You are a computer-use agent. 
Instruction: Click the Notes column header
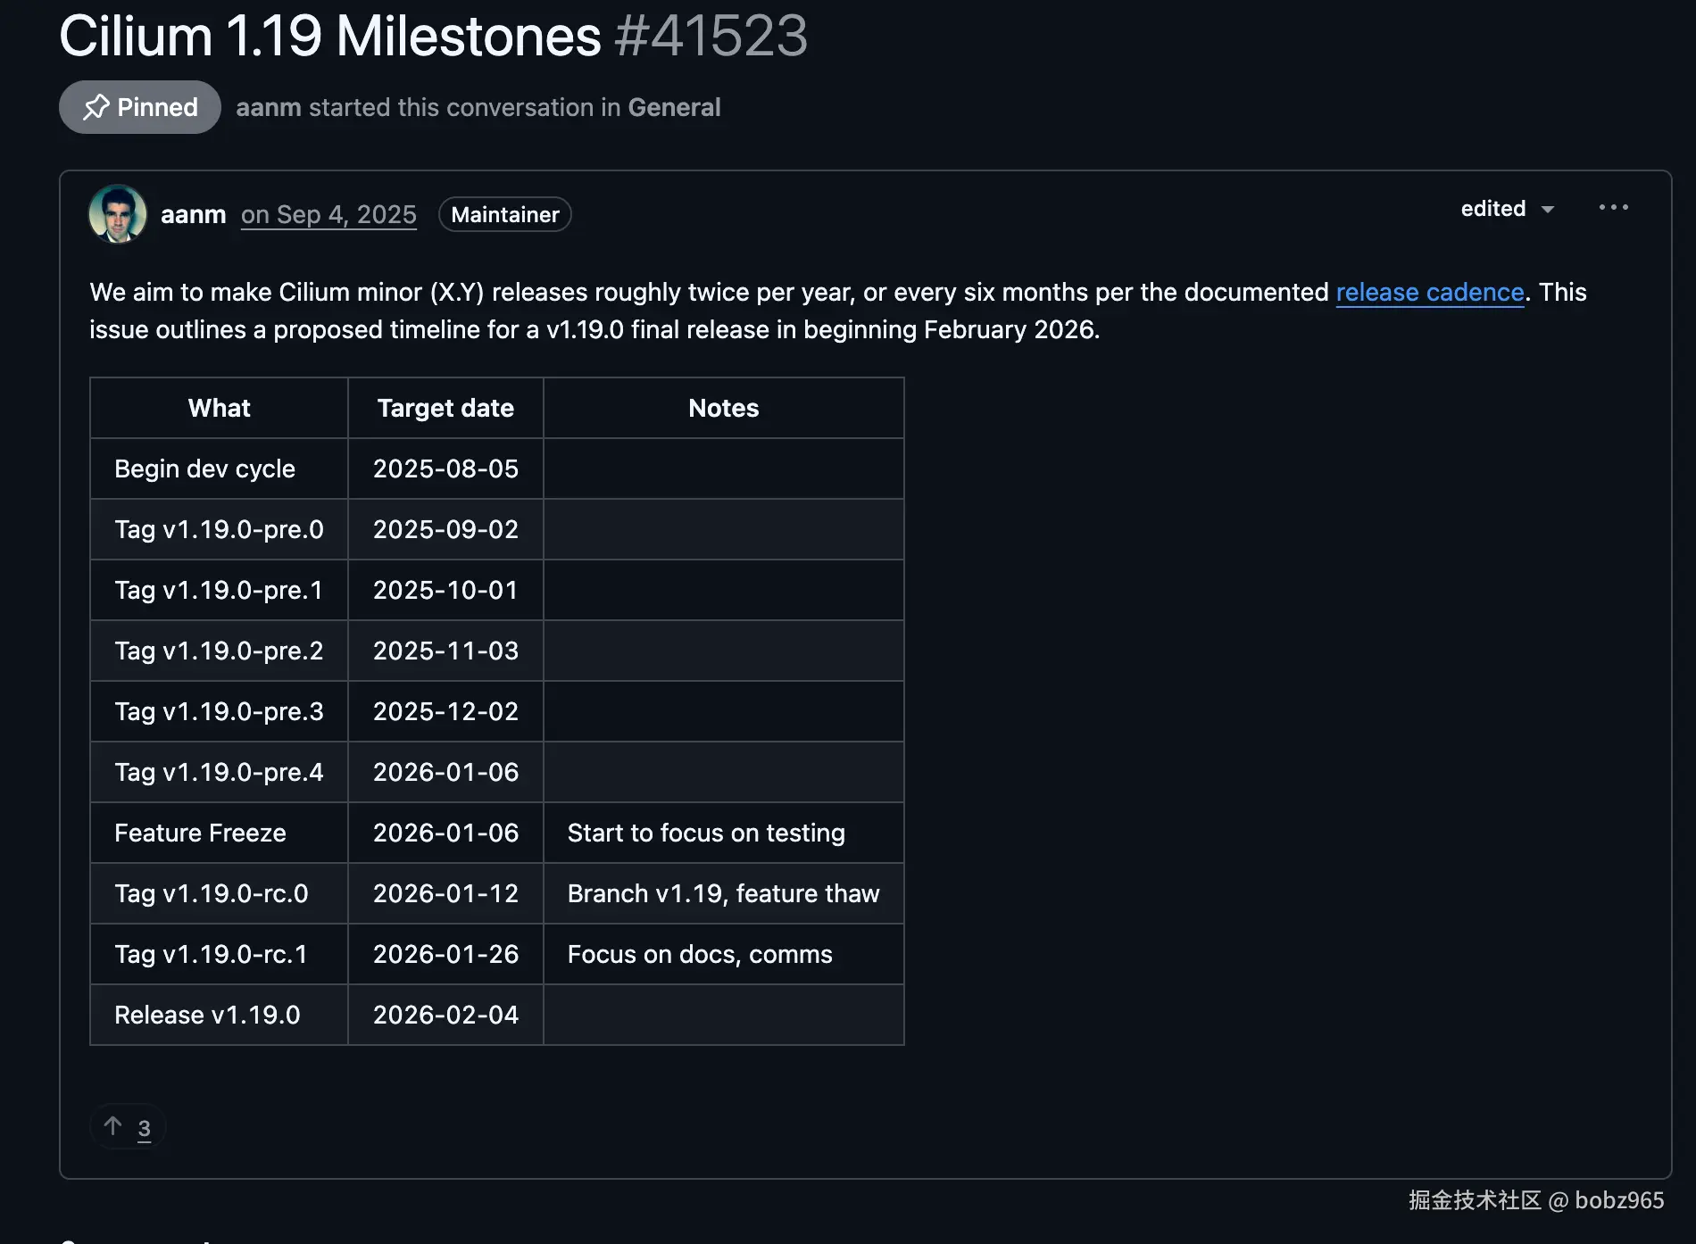(x=724, y=408)
